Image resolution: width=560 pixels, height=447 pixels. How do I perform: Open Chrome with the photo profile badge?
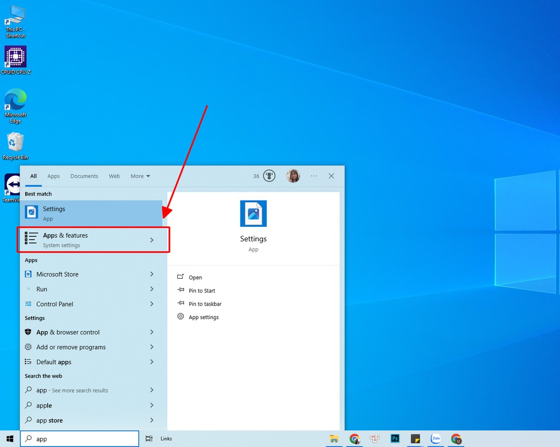click(x=354, y=438)
